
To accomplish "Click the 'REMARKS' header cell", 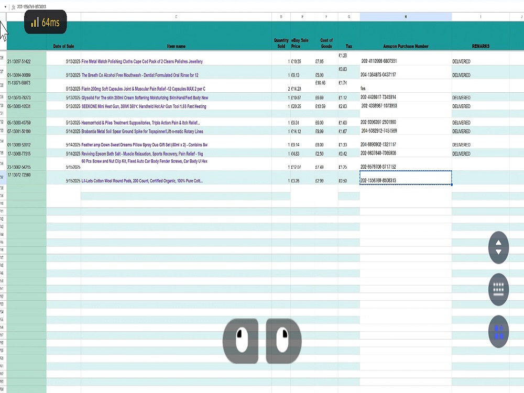I will 481,36.
